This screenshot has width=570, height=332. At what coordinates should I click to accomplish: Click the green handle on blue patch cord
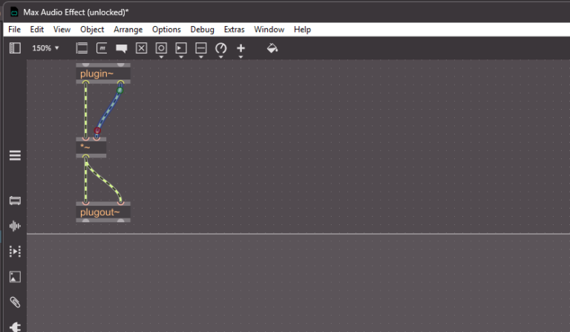(119, 90)
